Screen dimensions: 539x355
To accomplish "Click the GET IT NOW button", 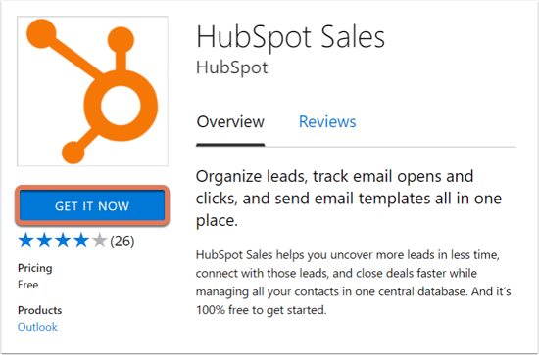I will 92,205.
